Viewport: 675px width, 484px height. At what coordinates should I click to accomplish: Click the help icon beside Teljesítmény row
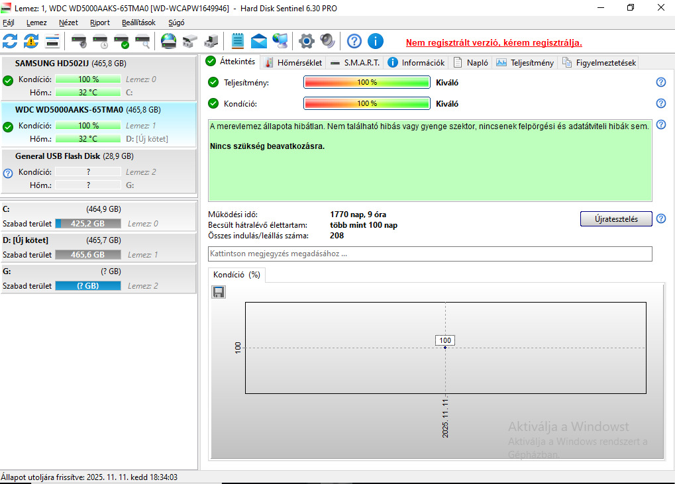(661, 82)
